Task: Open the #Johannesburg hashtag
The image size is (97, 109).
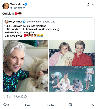Action: (x=50, y=29)
